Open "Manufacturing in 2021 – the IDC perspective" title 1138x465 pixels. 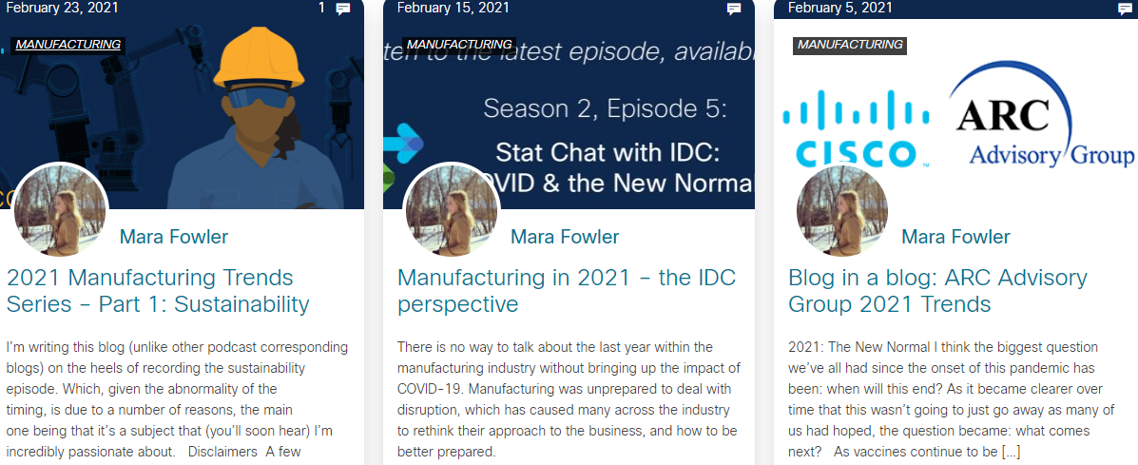[x=566, y=291]
